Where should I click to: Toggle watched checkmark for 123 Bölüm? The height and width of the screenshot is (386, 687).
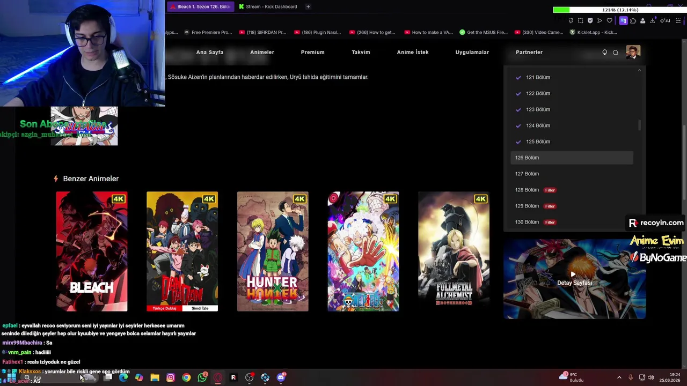pyautogui.click(x=518, y=109)
